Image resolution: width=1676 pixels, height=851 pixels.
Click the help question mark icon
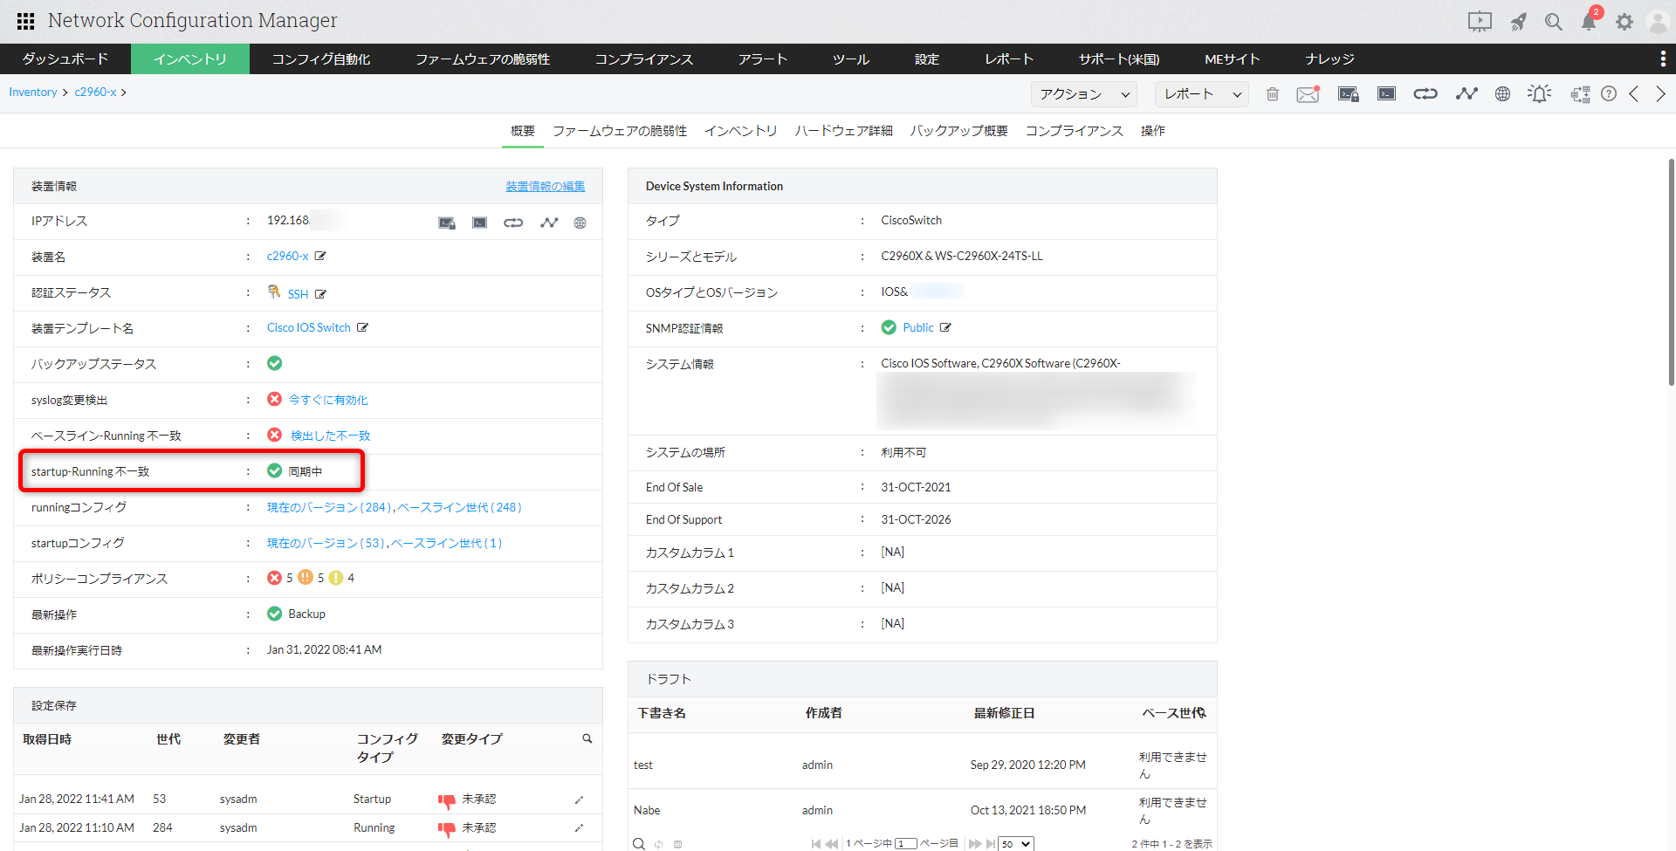1609,94
